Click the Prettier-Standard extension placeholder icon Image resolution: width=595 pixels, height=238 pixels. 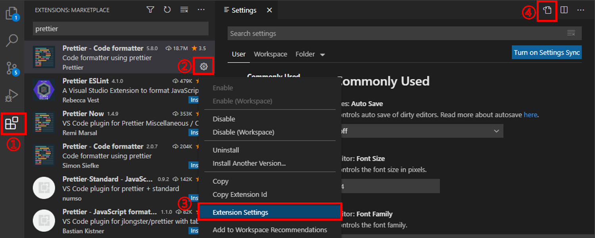point(44,188)
